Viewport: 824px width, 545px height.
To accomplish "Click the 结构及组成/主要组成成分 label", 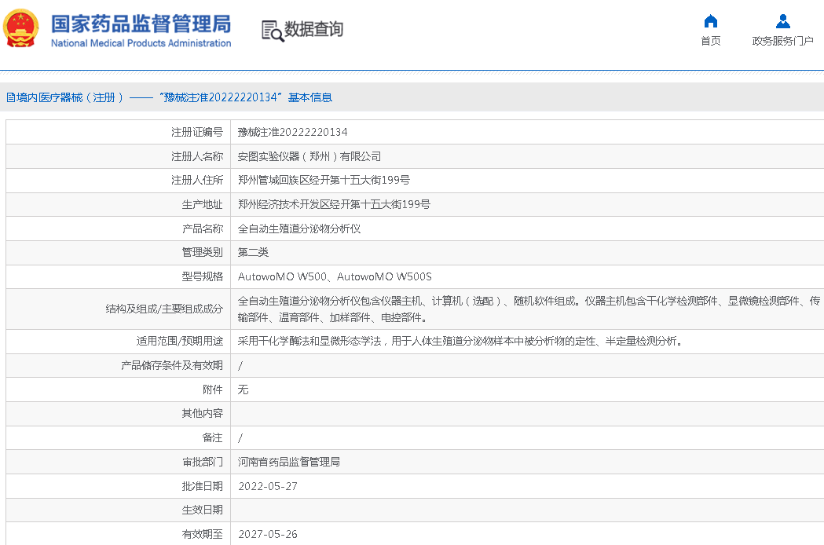I will click(164, 309).
